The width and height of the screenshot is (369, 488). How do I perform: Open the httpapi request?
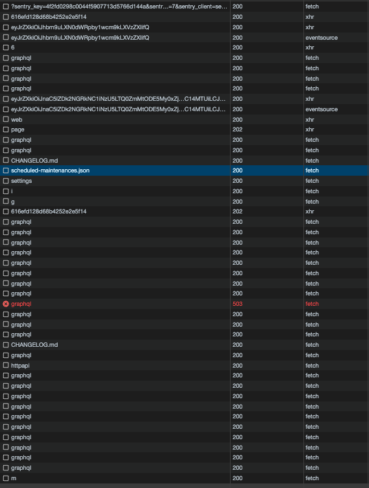[20, 366]
